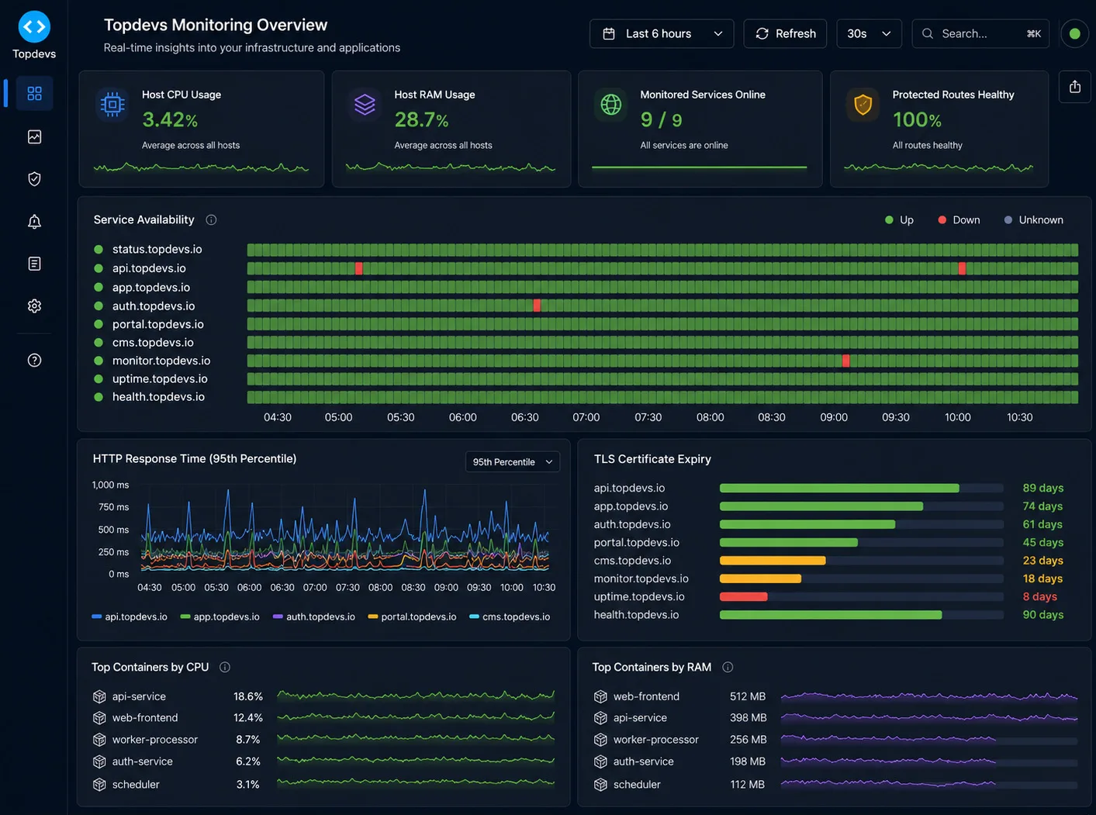Viewport: 1096px width, 815px height.
Task: Click the auth-service cube icon in CPU list
Action: coord(99,761)
